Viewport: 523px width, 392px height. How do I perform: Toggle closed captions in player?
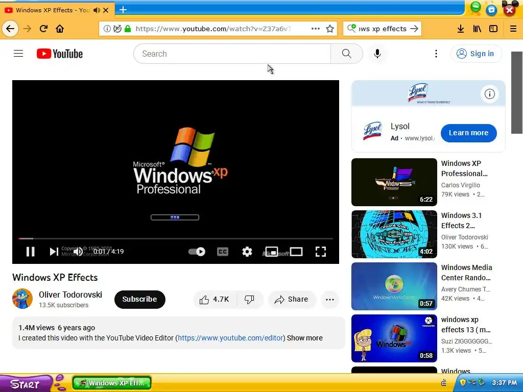(223, 252)
